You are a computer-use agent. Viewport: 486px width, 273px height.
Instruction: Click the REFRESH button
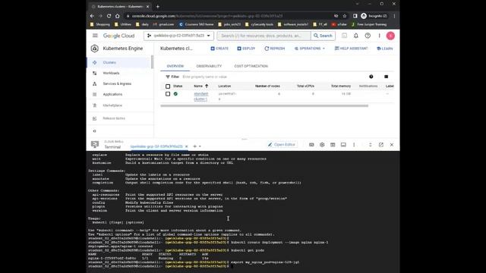pyautogui.click(x=275, y=49)
